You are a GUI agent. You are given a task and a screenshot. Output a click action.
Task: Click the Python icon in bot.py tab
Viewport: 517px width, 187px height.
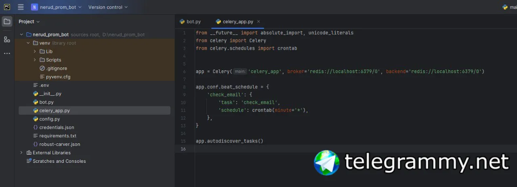pyautogui.click(x=182, y=22)
